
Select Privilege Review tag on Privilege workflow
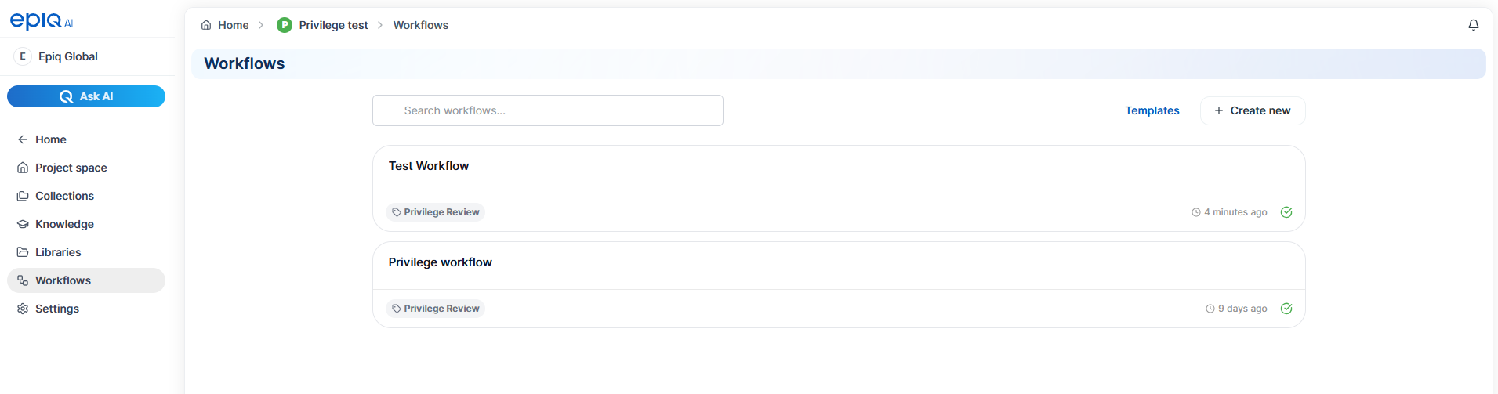point(435,309)
